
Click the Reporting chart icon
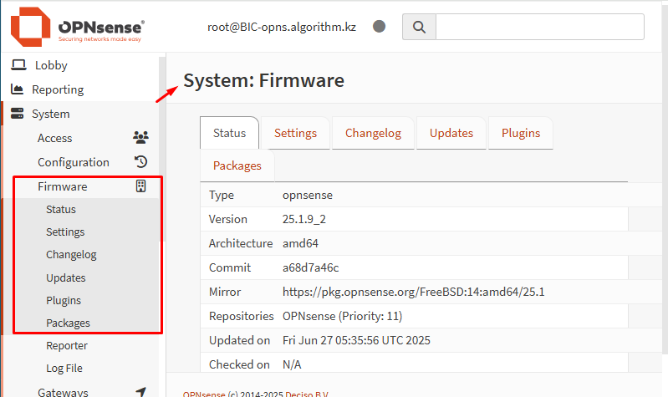[x=17, y=89]
